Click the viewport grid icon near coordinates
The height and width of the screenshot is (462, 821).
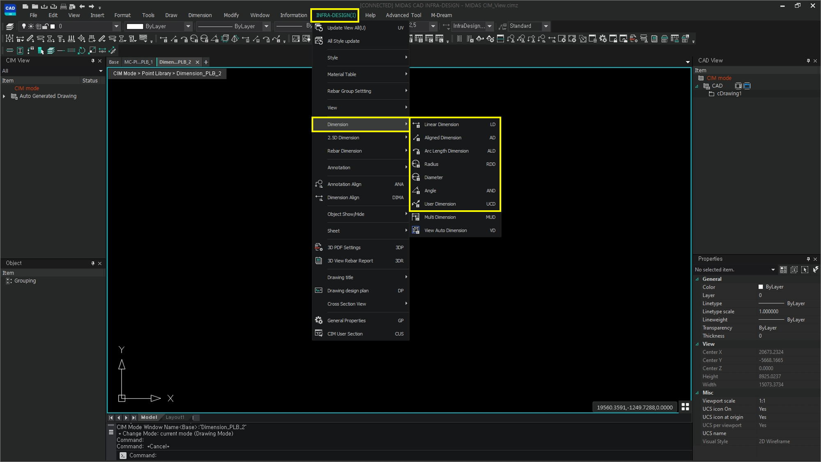[685, 407]
